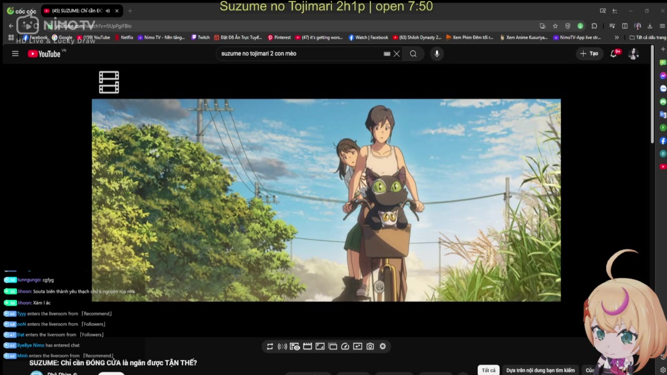The height and width of the screenshot is (375, 667).
Task: Click the video player frame
Action: point(326,200)
